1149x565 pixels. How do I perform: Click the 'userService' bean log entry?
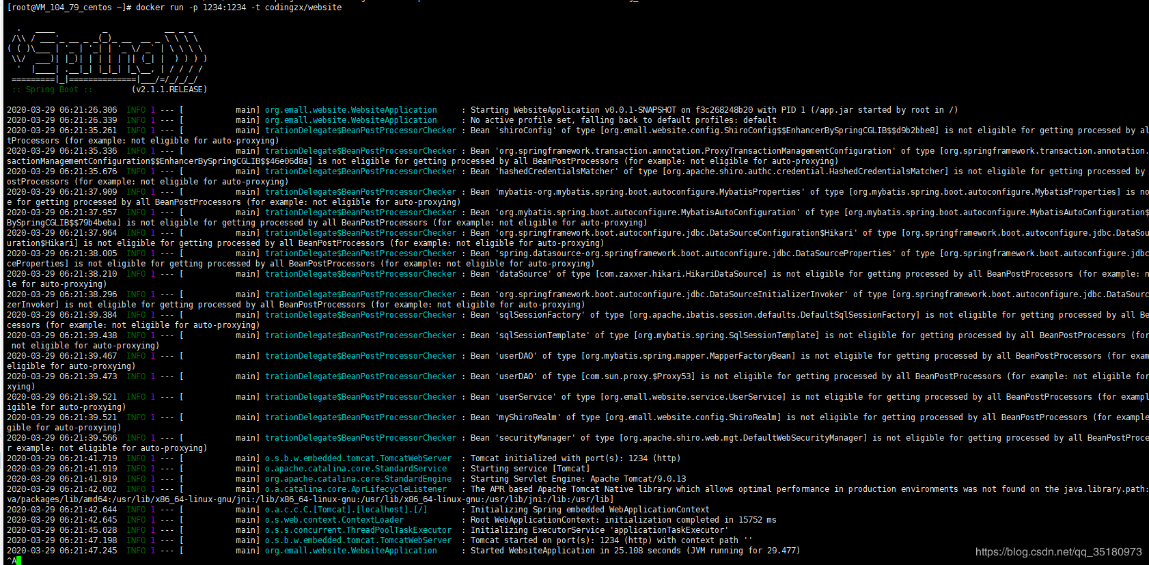point(809,397)
